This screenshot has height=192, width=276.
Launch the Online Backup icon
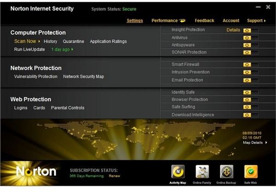click(x=226, y=171)
